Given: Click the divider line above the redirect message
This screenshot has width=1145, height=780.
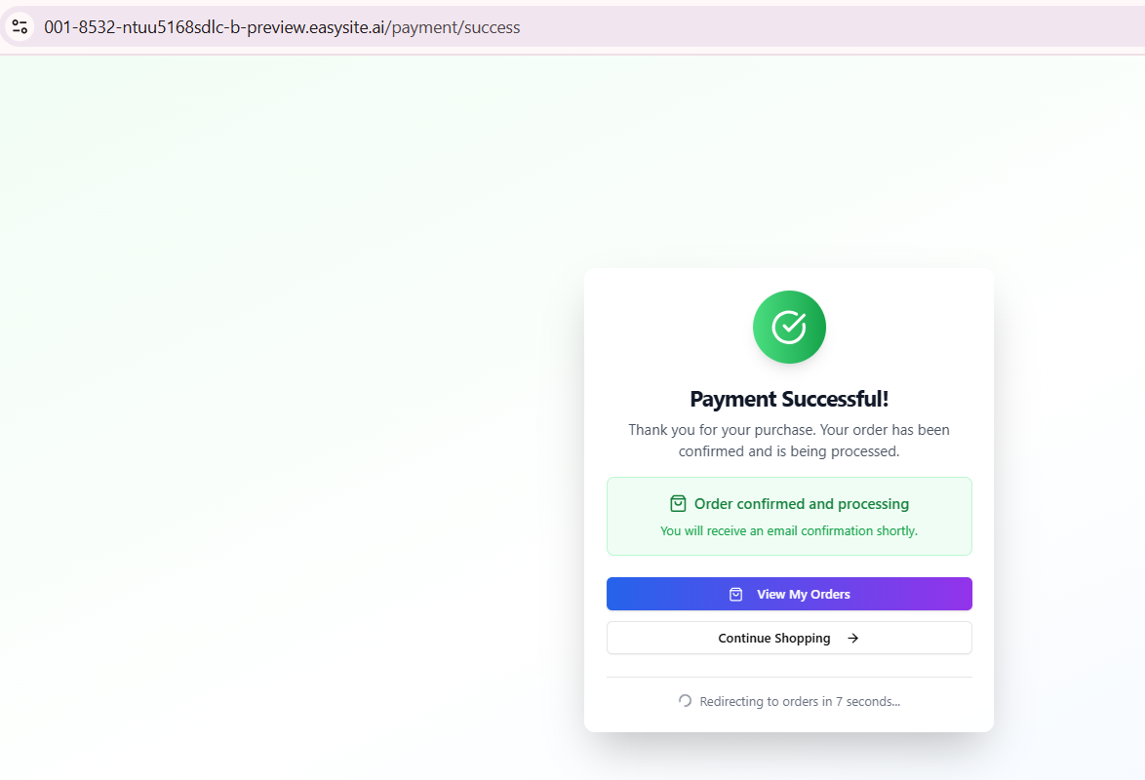Looking at the screenshot, I should point(789,677).
